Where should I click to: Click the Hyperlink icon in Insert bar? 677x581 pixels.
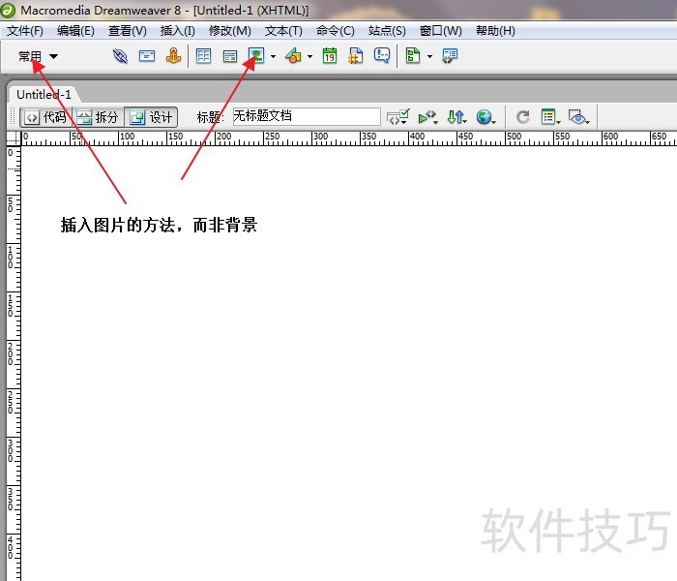coord(121,56)
